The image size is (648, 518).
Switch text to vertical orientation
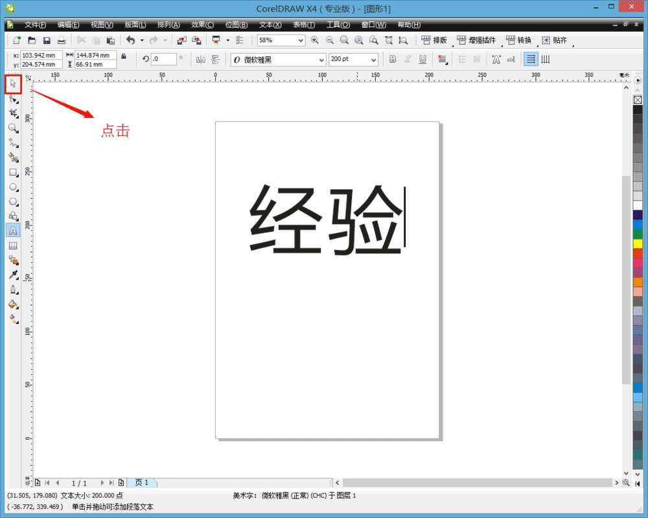point(546,59)
